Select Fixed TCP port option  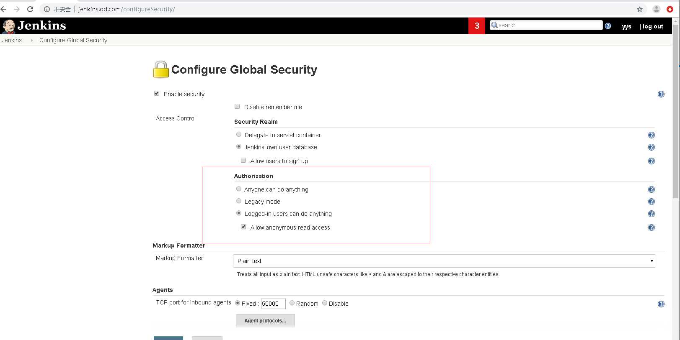pos(238,303)
